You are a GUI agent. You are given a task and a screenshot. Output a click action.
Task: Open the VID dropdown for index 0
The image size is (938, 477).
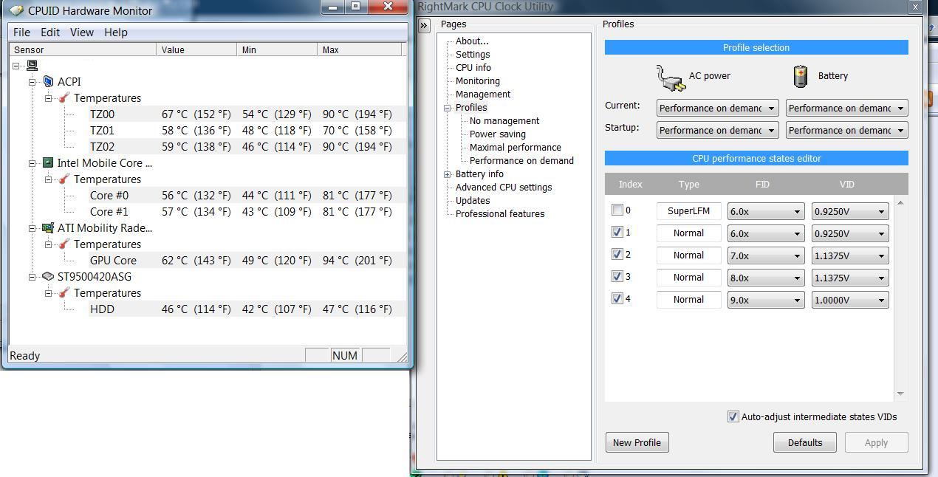click(850, 211)
